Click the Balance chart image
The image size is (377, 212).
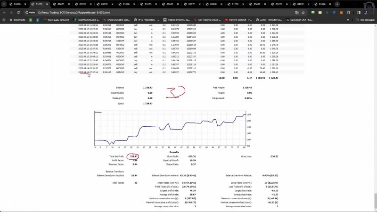(172, 129)
